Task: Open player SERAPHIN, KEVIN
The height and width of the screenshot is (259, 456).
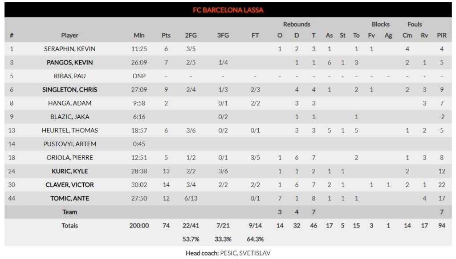Action: tap(69, 49)
